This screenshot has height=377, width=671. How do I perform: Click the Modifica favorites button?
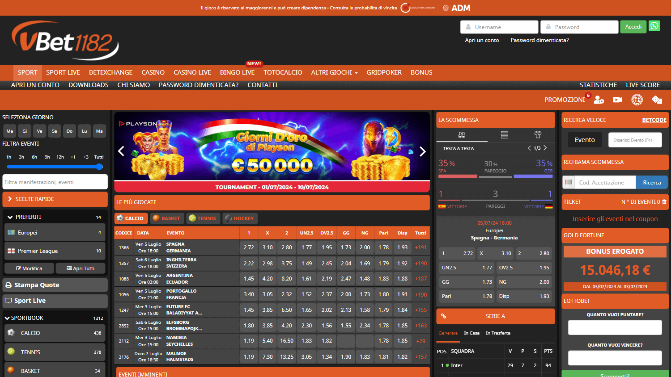click(x=29, y=268)
